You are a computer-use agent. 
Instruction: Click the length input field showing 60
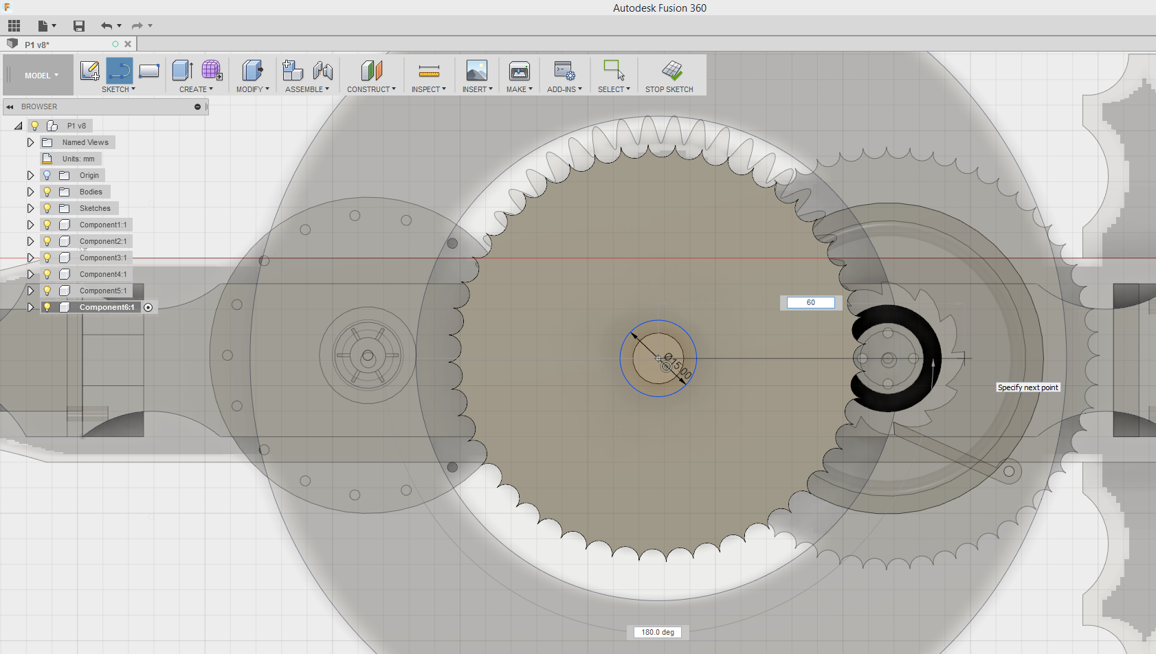click(x=810, y=302)
